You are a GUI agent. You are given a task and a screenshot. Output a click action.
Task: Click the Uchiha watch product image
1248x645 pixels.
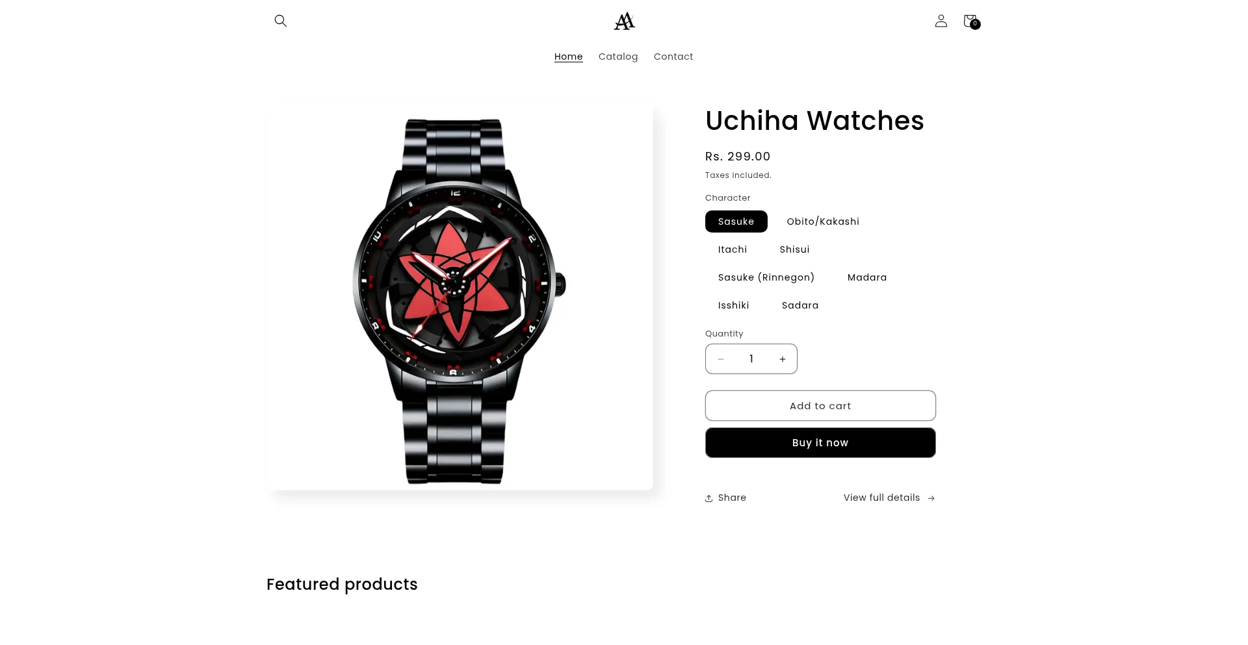pyautogui.click(x=460, y=297)
